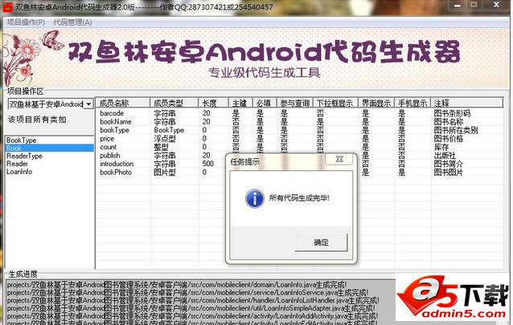
Task: Click the 所有代码生成完毕! dialog message
Action: click(299, 198)
